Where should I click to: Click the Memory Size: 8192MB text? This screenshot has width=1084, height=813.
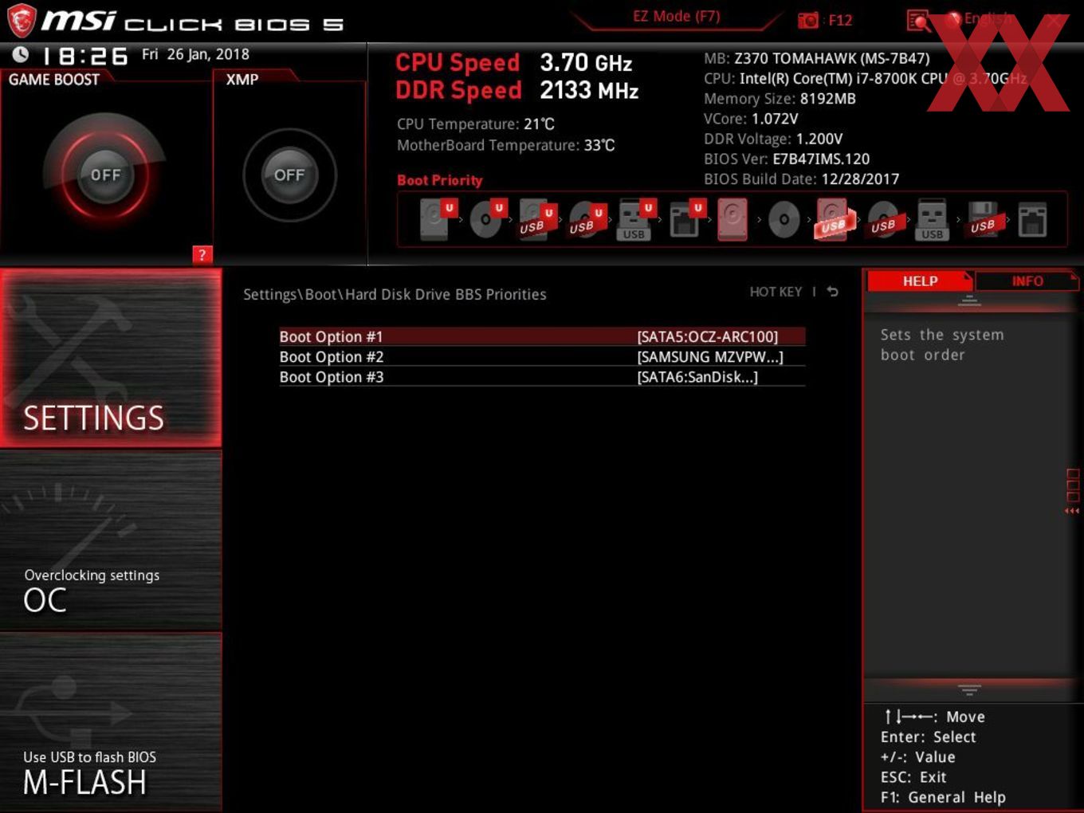[780, 99]
